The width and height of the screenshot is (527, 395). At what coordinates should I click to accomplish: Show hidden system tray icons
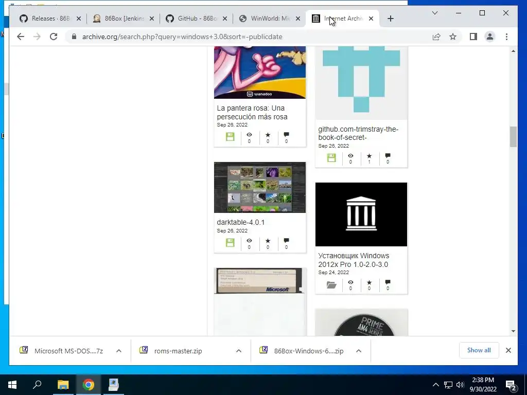coord(435,385)
